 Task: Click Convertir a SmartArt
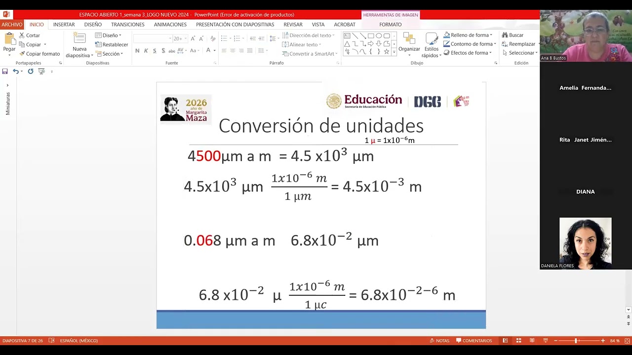point(310,54)
